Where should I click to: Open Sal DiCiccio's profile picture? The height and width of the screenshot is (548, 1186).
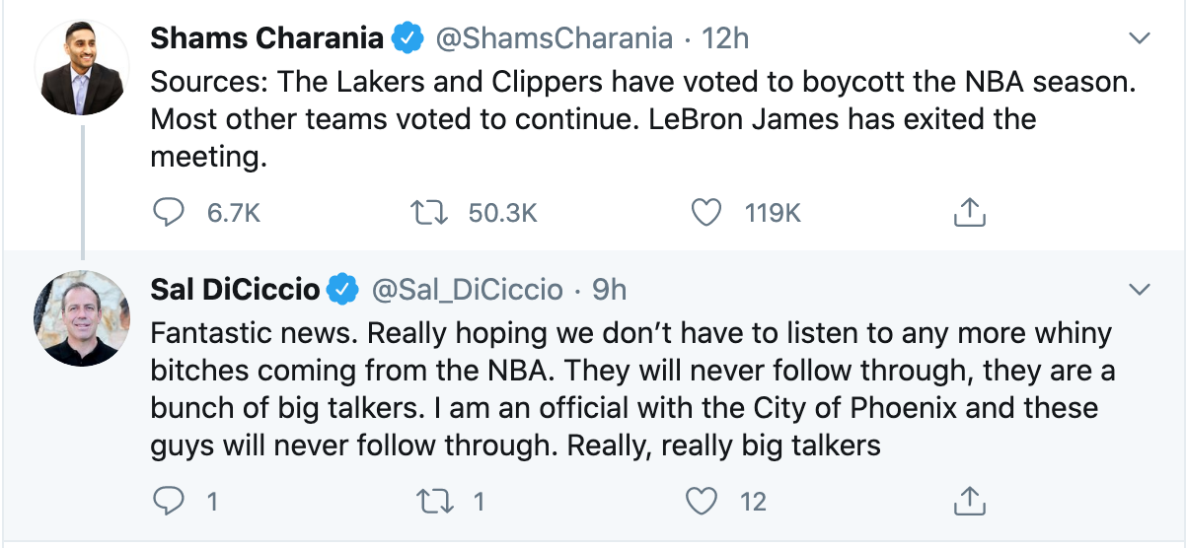[x=82, y=317]
